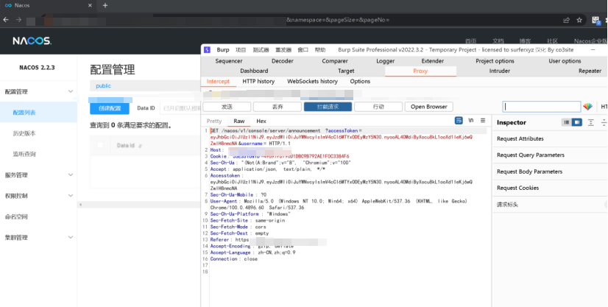This screenshot has width=608, height=307.
Task: Switch to Comparer tab
Action: [335, 61]
